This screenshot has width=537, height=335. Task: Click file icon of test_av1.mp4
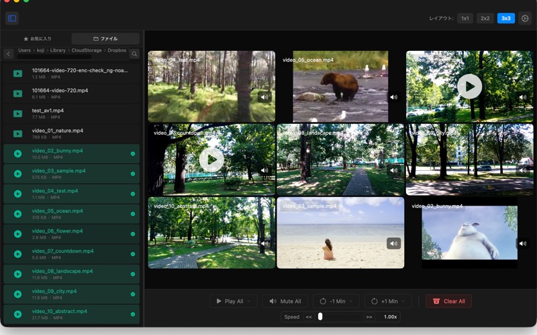tap(18, 113)
